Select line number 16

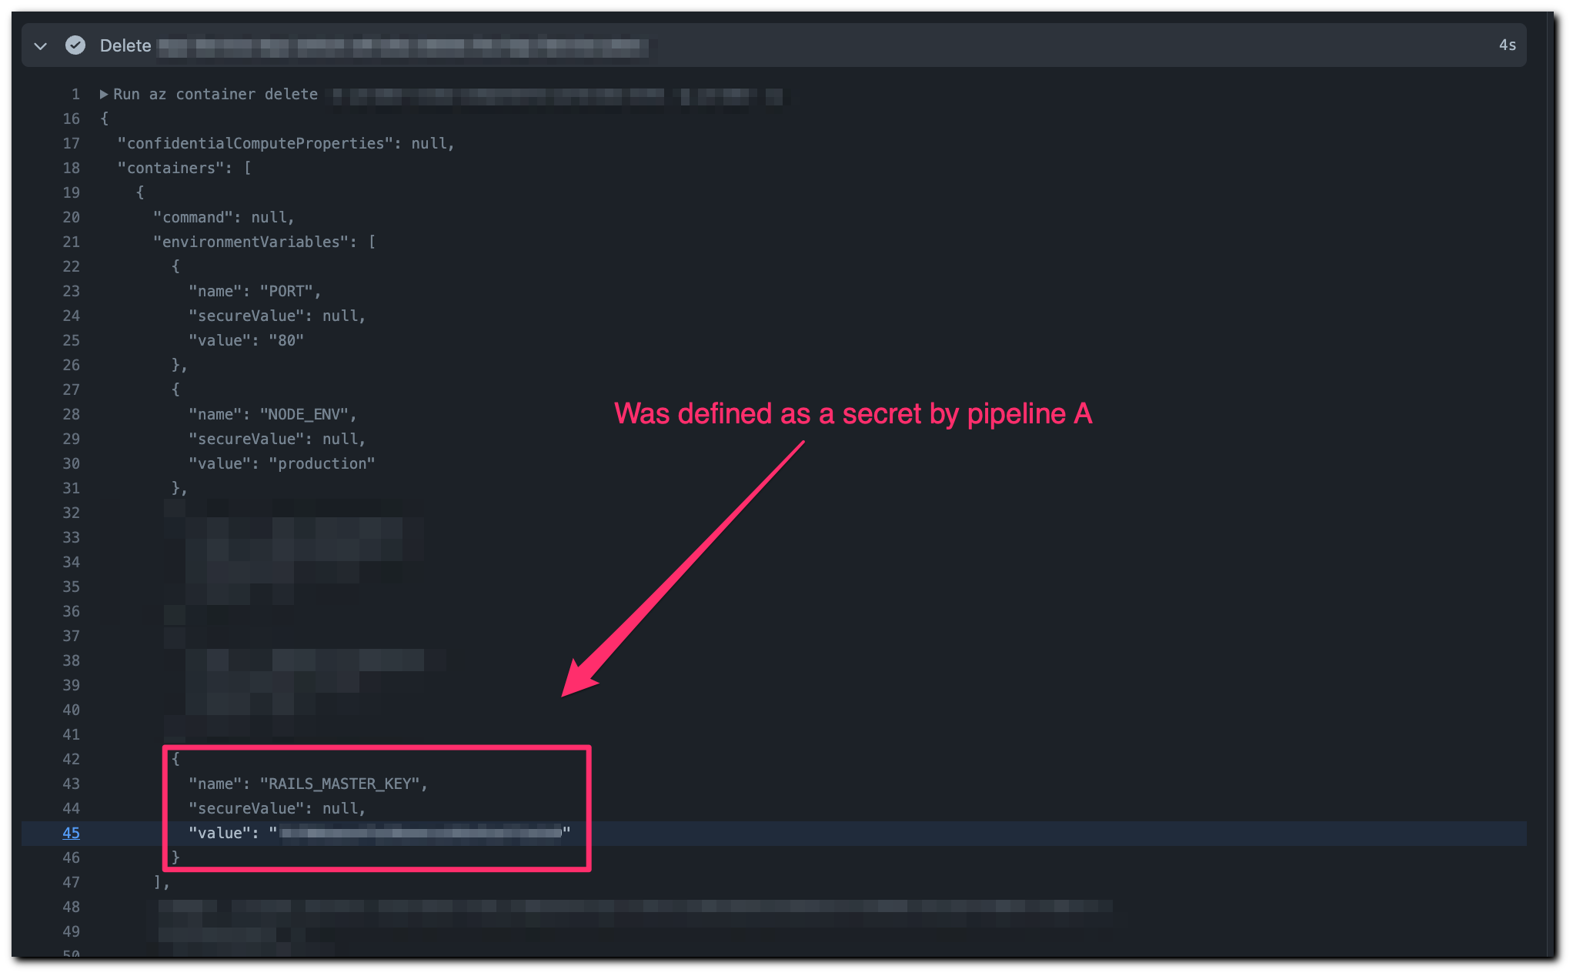coord(72,119)
